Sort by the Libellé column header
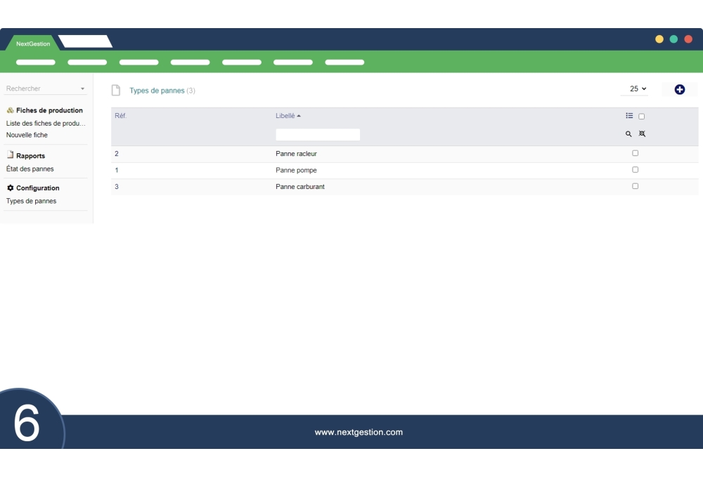703x477 pixels. click(x=285, y=116)
